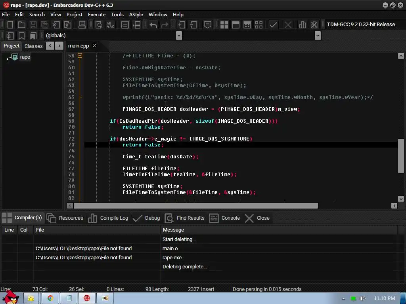Click the left-arrow tab navigation button
This screenshot has width=406, height=304.
(50, 46)
